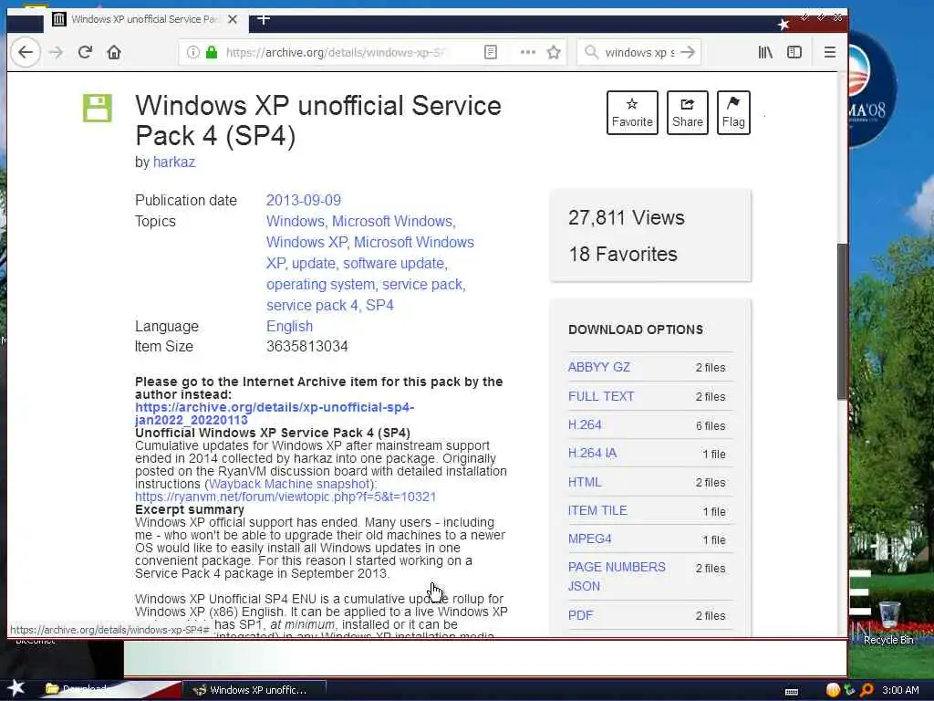The height and width of the screenshot is (701, 934).
Task: Click the item size value 3635813034
Action: click(x=306, y=346)
